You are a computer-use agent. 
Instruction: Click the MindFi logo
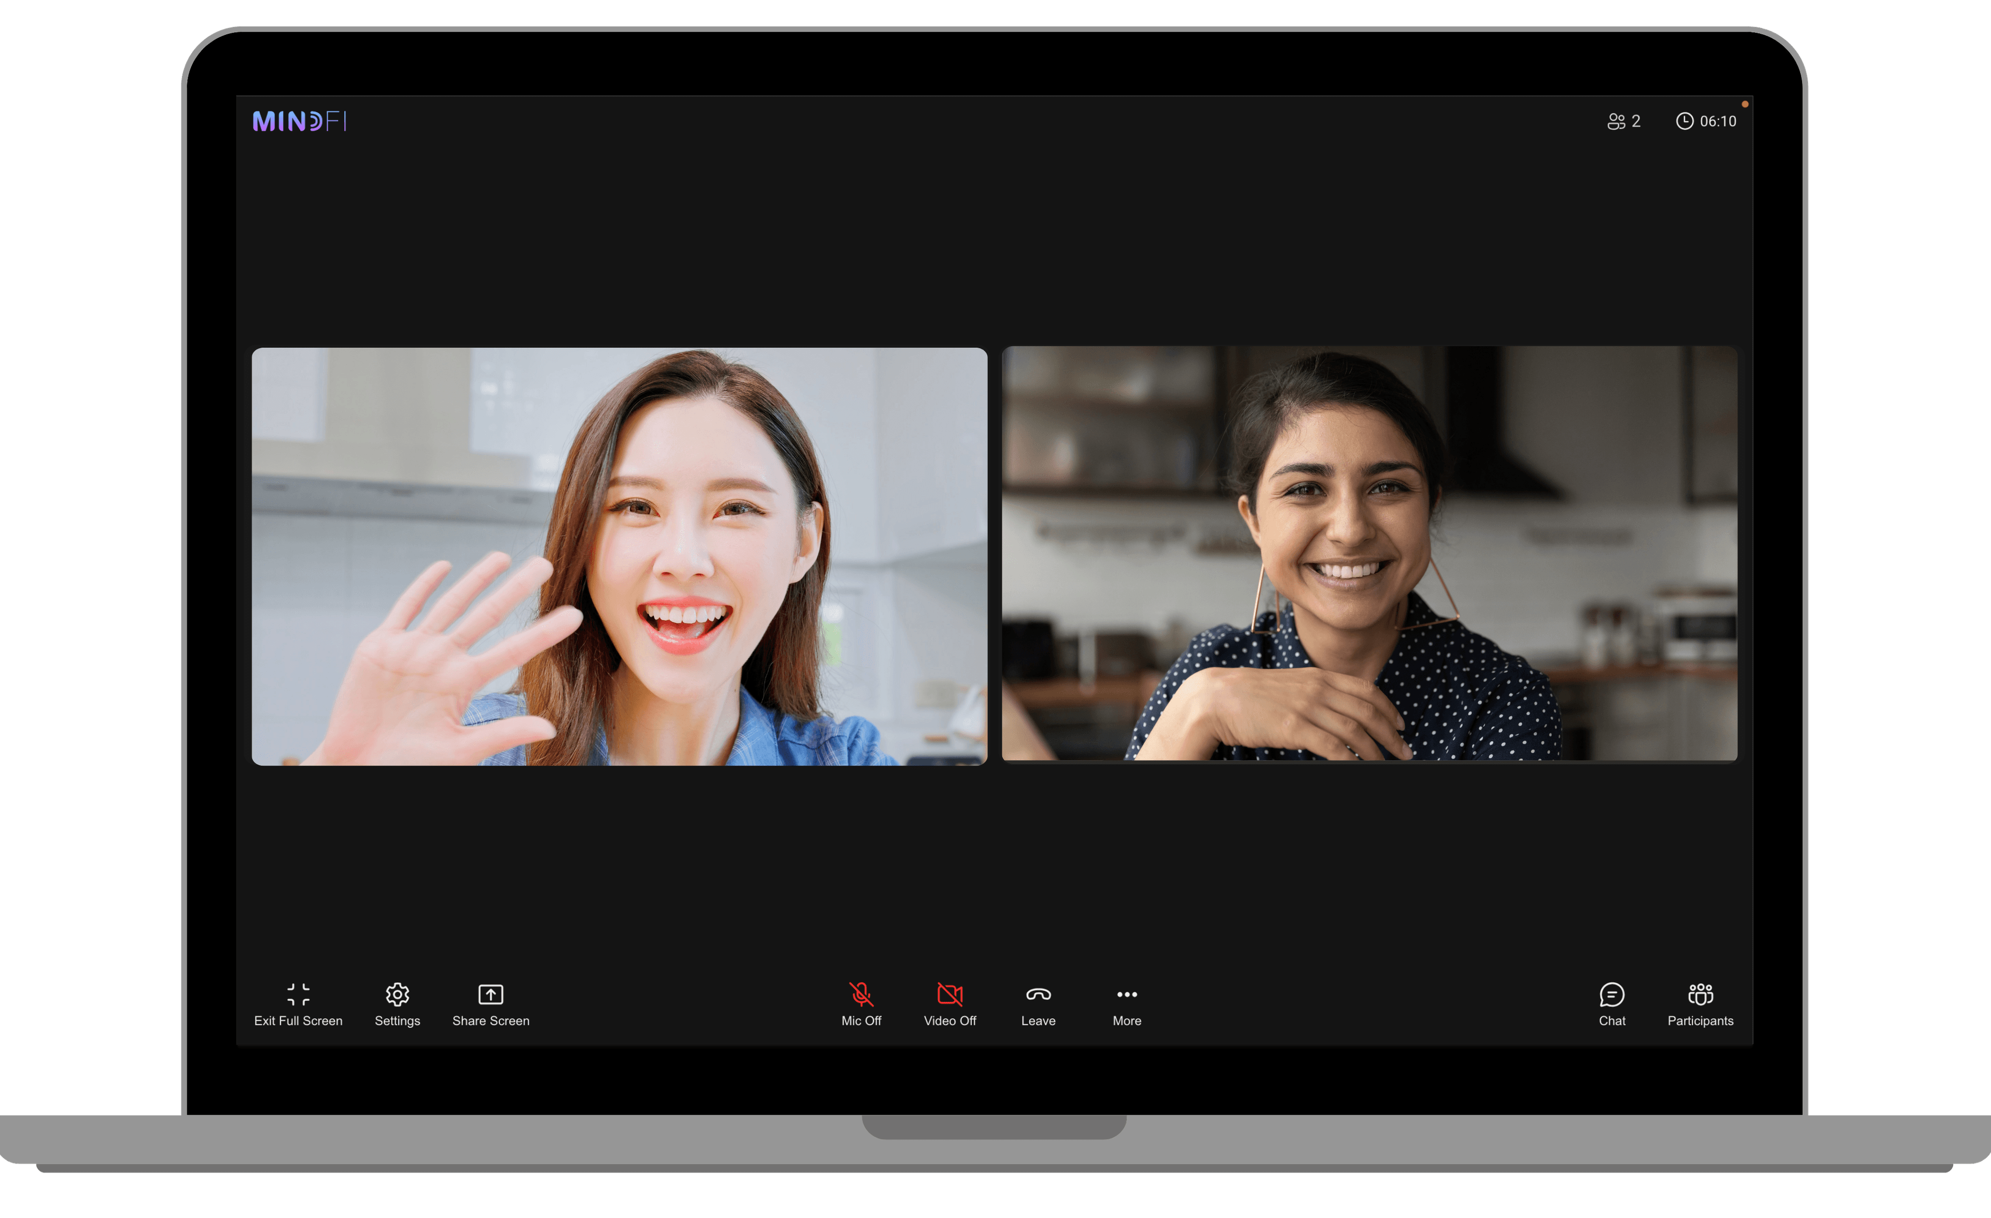[x=300, y=121]
